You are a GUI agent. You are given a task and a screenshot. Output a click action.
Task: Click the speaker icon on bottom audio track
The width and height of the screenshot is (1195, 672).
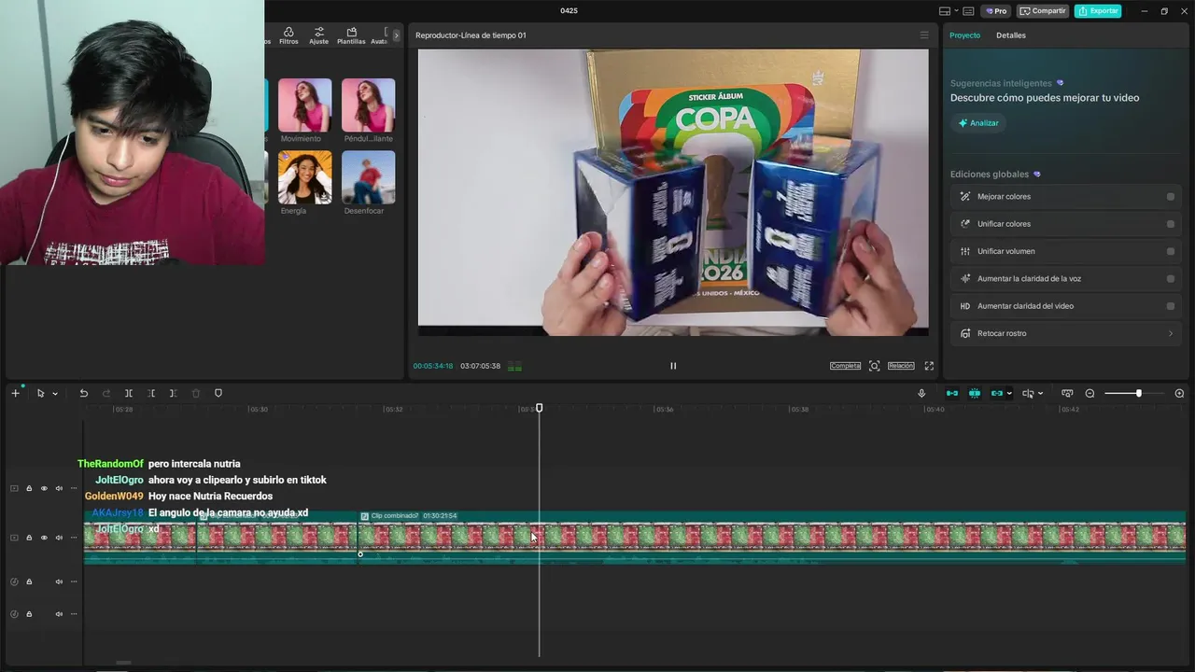(x=59, y=614)
